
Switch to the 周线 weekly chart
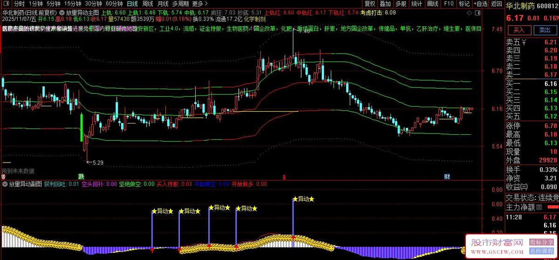[148, 4]
